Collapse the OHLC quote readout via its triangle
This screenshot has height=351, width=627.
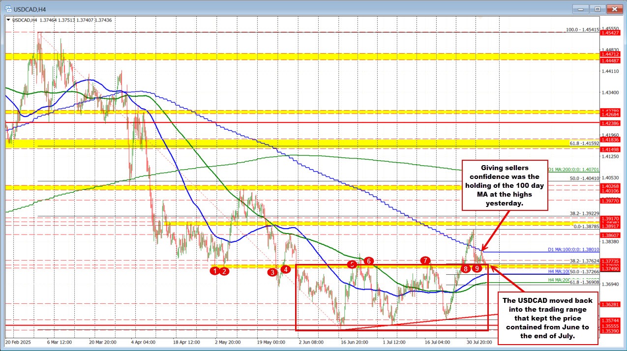[8, 20]
